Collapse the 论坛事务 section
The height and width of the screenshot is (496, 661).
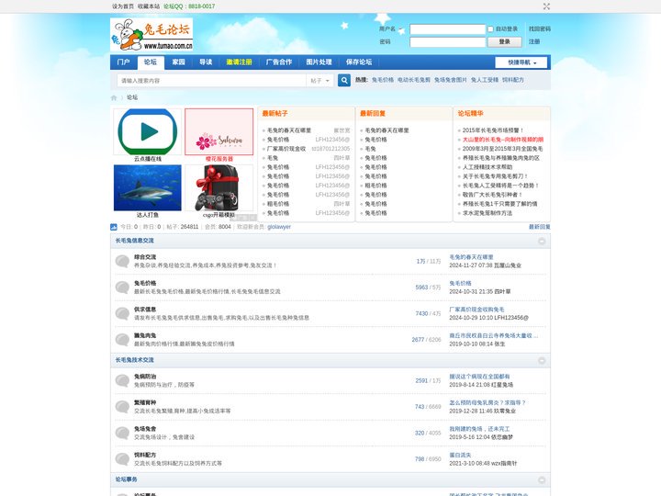point(542,480)
